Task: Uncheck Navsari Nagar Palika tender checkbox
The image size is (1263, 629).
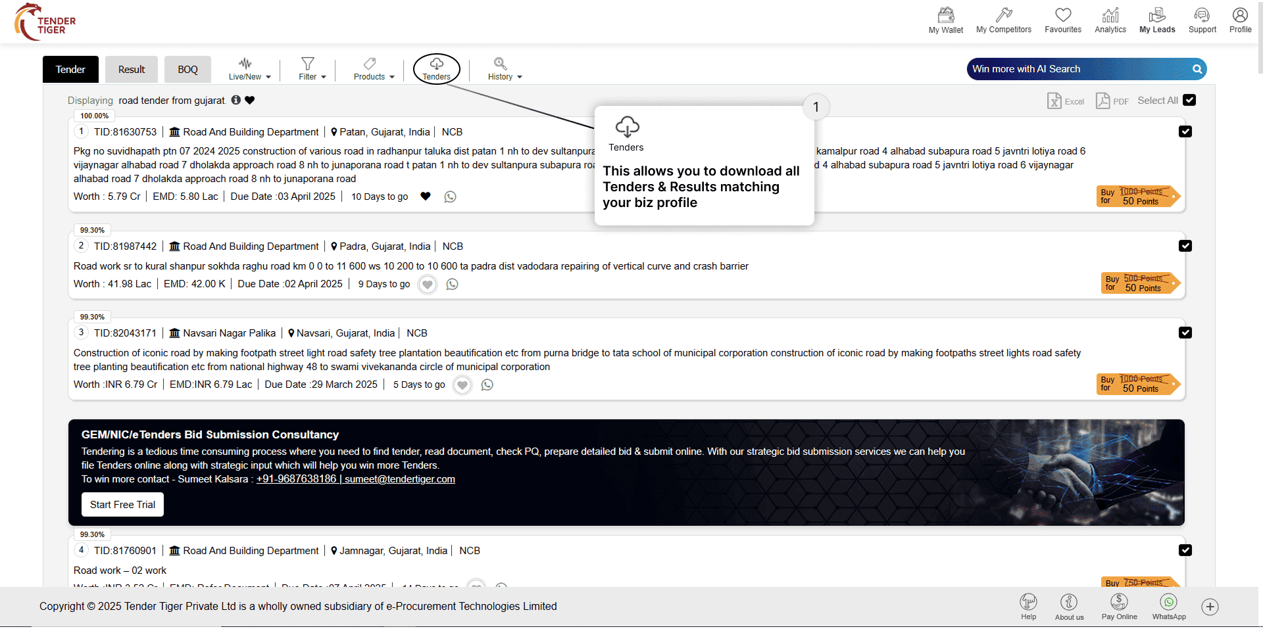Action: tap(1185, 333)
